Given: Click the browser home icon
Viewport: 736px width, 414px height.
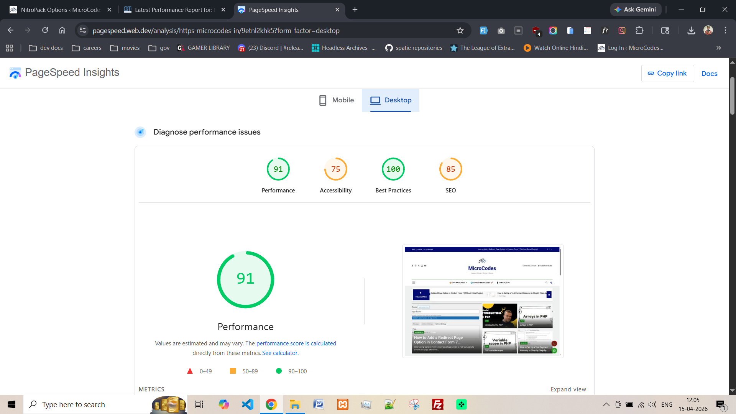Looking at the screenshot, I should 62,30.
